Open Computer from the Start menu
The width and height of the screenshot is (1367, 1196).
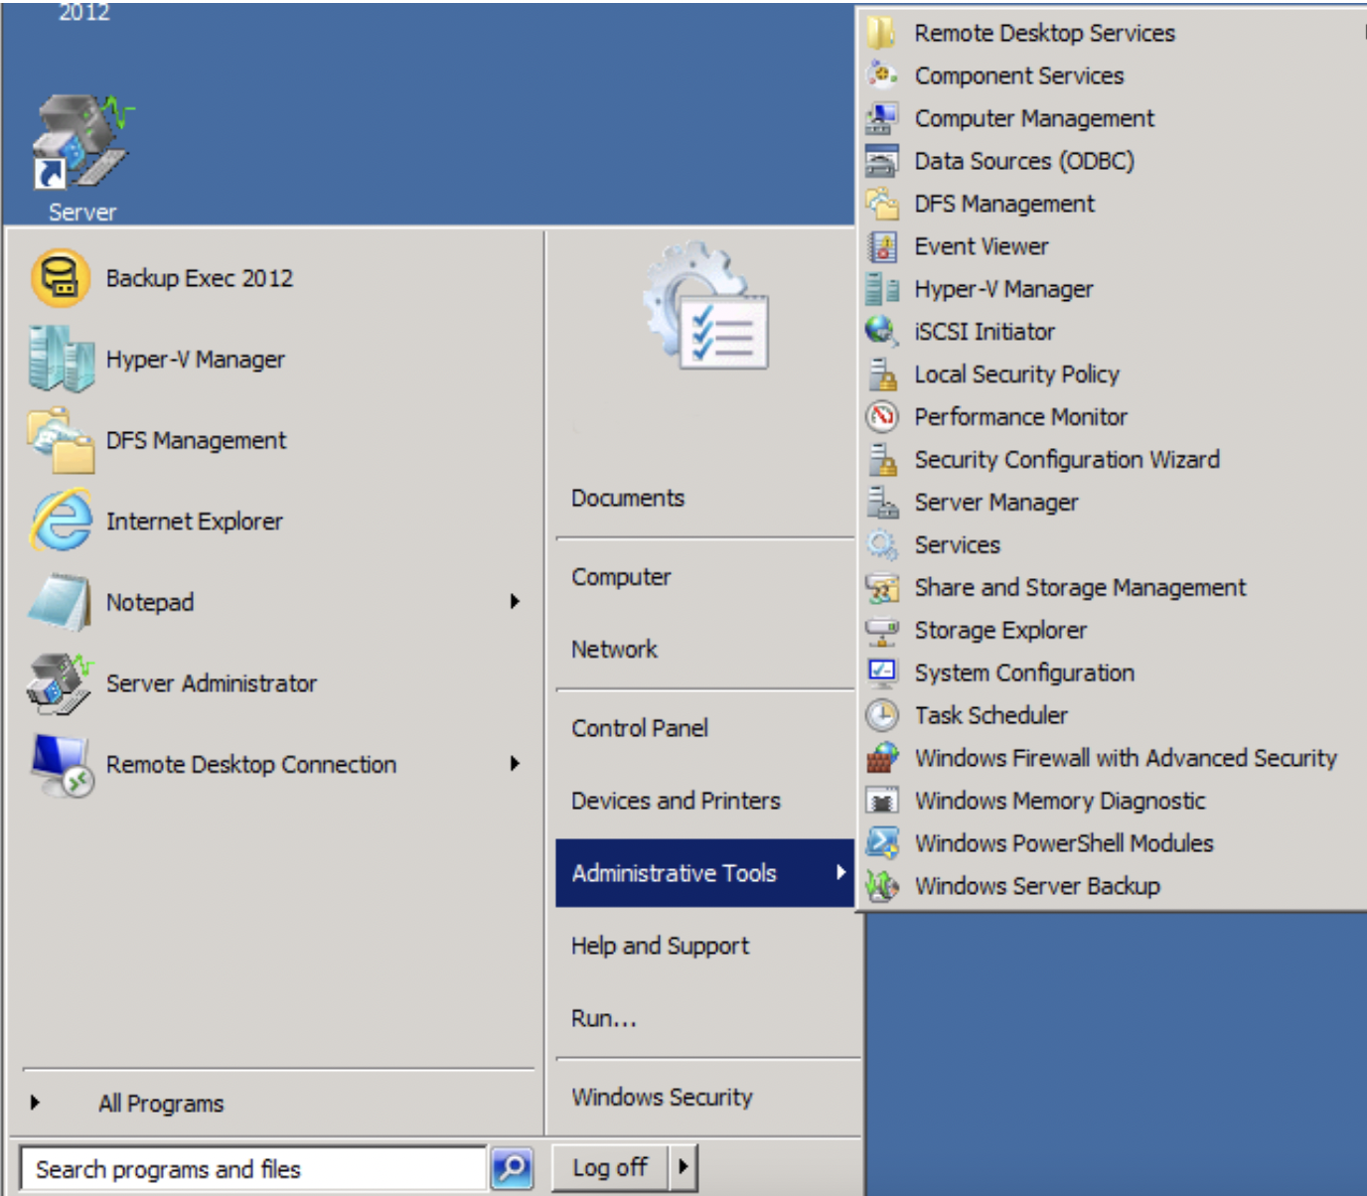tap(621, 576)
